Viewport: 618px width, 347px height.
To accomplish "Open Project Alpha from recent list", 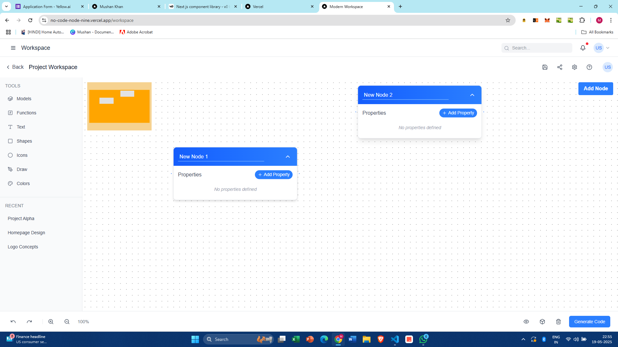I will click(x=21, y=218).
